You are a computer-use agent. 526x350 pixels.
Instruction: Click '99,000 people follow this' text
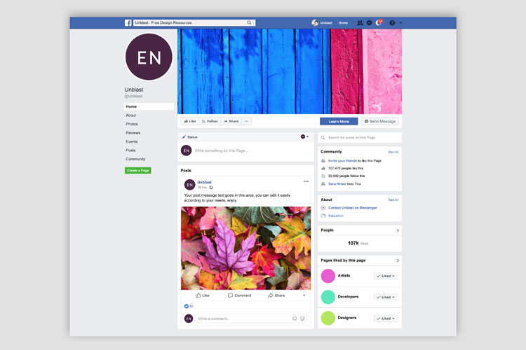coord(346,176)
